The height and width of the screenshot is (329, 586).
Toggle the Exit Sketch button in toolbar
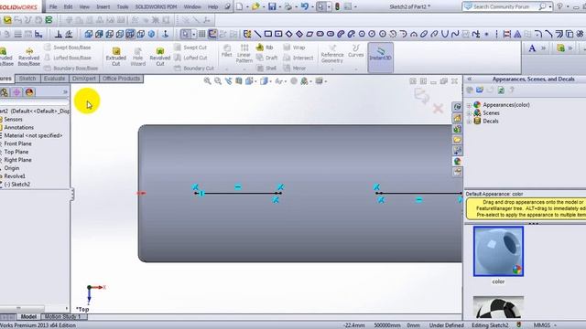click(x=212, y=35)
